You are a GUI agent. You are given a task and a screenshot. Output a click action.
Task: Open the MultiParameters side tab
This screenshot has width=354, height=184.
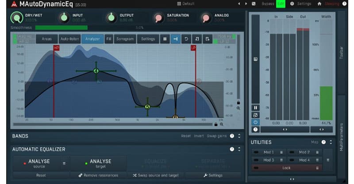(x=341, y=137)
